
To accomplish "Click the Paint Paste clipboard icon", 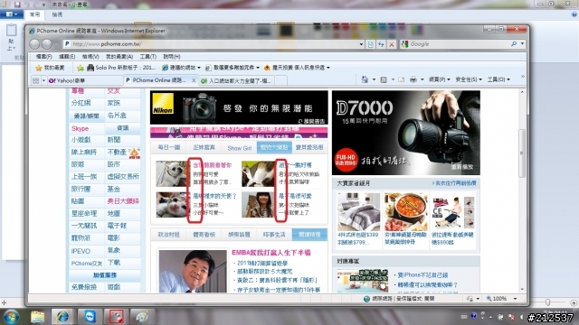I will tap(12, 30).
